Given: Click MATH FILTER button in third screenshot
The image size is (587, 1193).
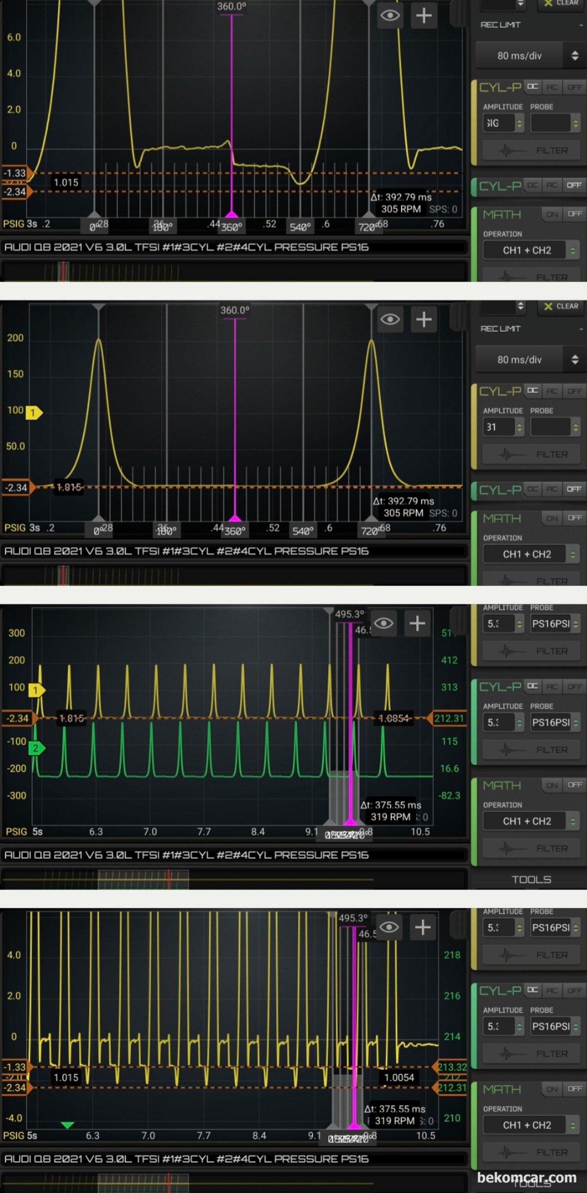Looking at the screenshot, I should coord(532,848).
